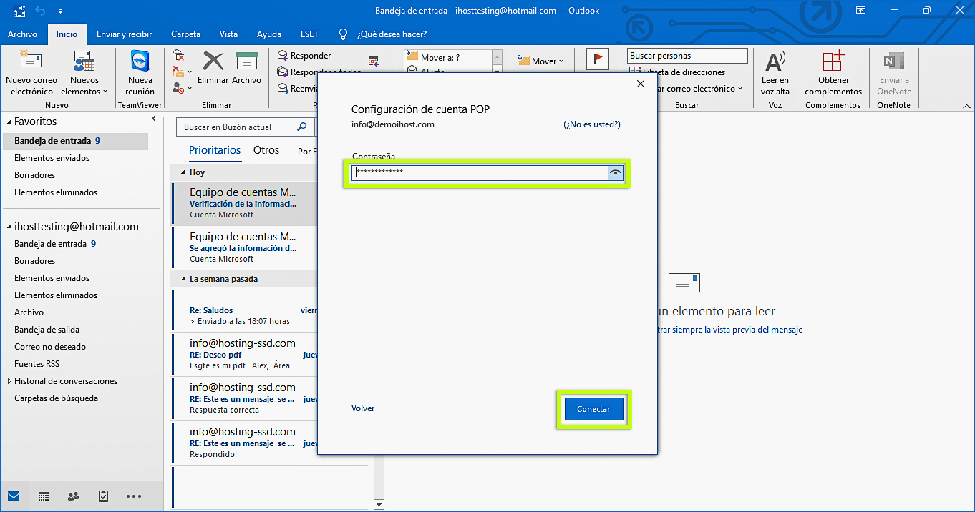
Task: Click the search magnifier icon
Action: tap(304, 127)
